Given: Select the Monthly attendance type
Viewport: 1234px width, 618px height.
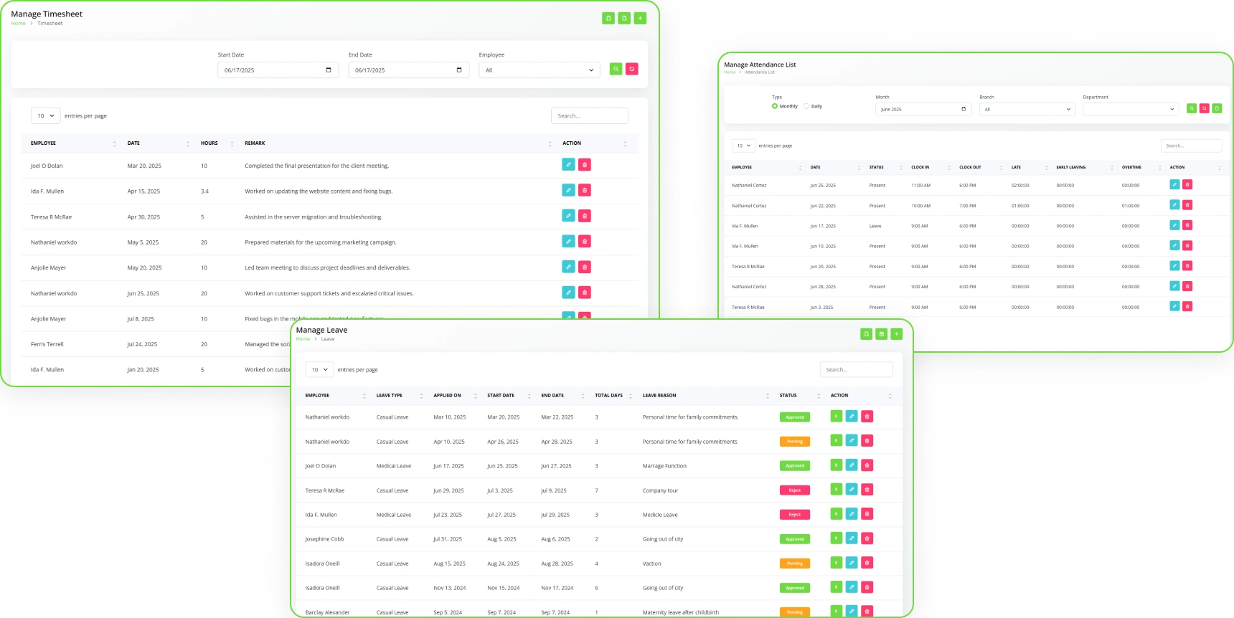Looking at the screenshot, I should [x=775, y=106].
